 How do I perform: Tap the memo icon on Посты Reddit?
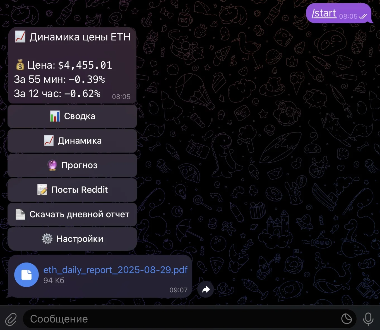(x=42, y=190)
